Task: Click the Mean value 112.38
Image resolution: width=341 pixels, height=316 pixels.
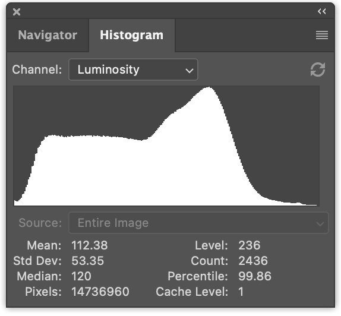Action: pyautogui.click(x=90, y=245)
